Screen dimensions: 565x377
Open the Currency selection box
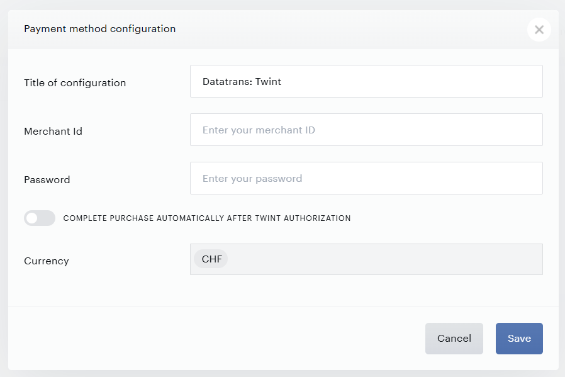click(366, 259)
